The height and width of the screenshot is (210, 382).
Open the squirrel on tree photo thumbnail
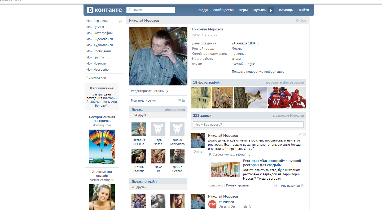pyautogui.click(x=251, y=98)
